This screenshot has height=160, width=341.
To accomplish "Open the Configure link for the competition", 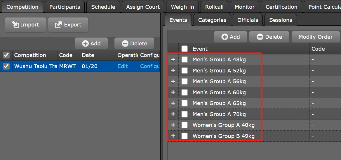I will tap(149, 66).
